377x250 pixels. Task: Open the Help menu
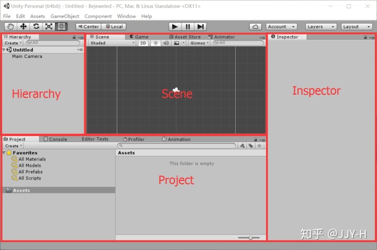[147, 16]
